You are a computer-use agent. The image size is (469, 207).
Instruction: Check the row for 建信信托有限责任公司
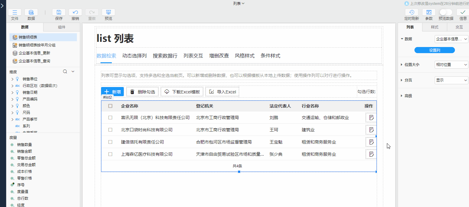click(110, 142)
